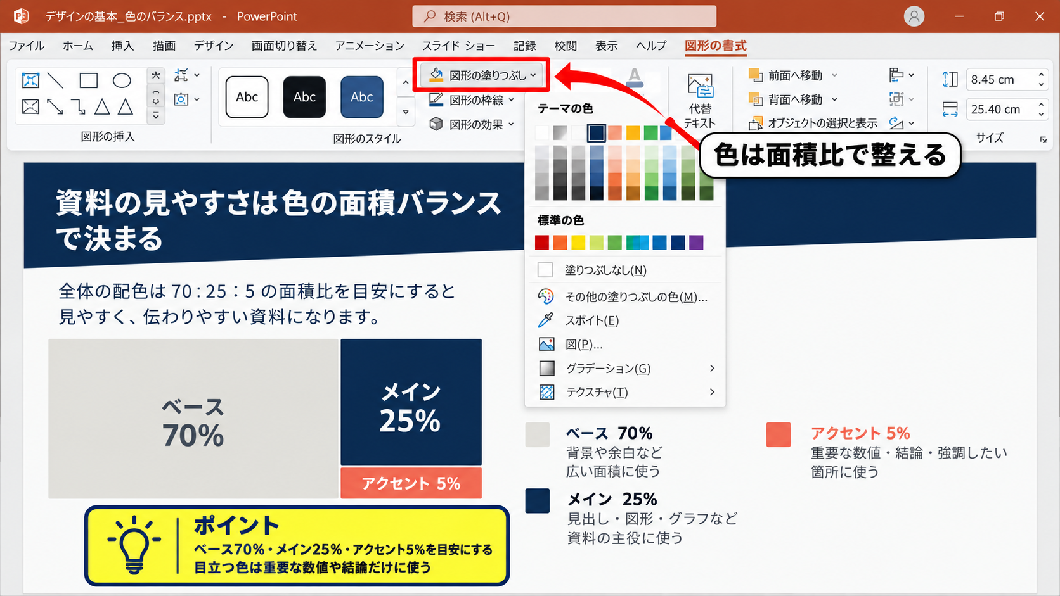1060x596 pixels.
Task: Select the oval shape tool
Action: 122,80
